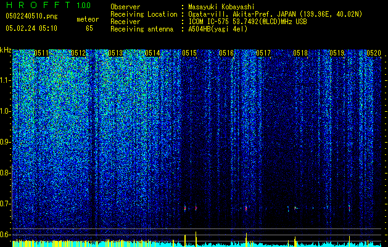Image resolution: width=388 pixels, height=247 pixels.
Task: Click the A504HB(yagi 4el) antenna text
Action: [x=218, y=29]
